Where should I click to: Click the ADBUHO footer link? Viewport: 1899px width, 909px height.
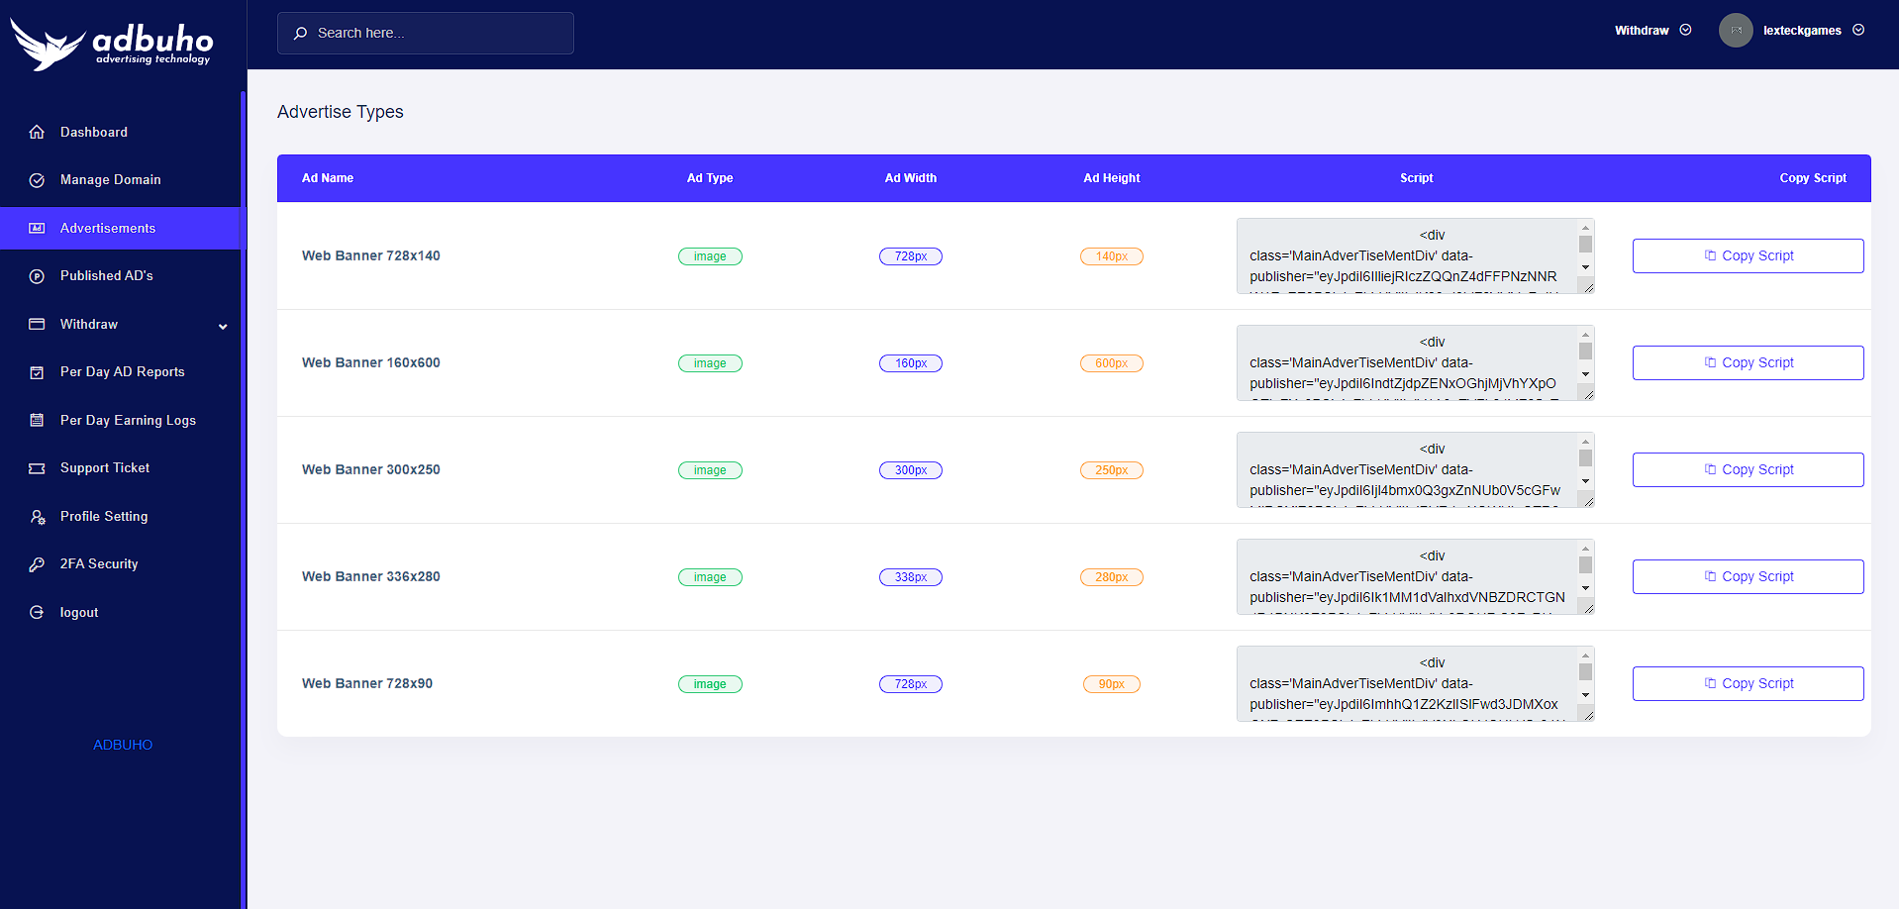click(x=123, y=745)
